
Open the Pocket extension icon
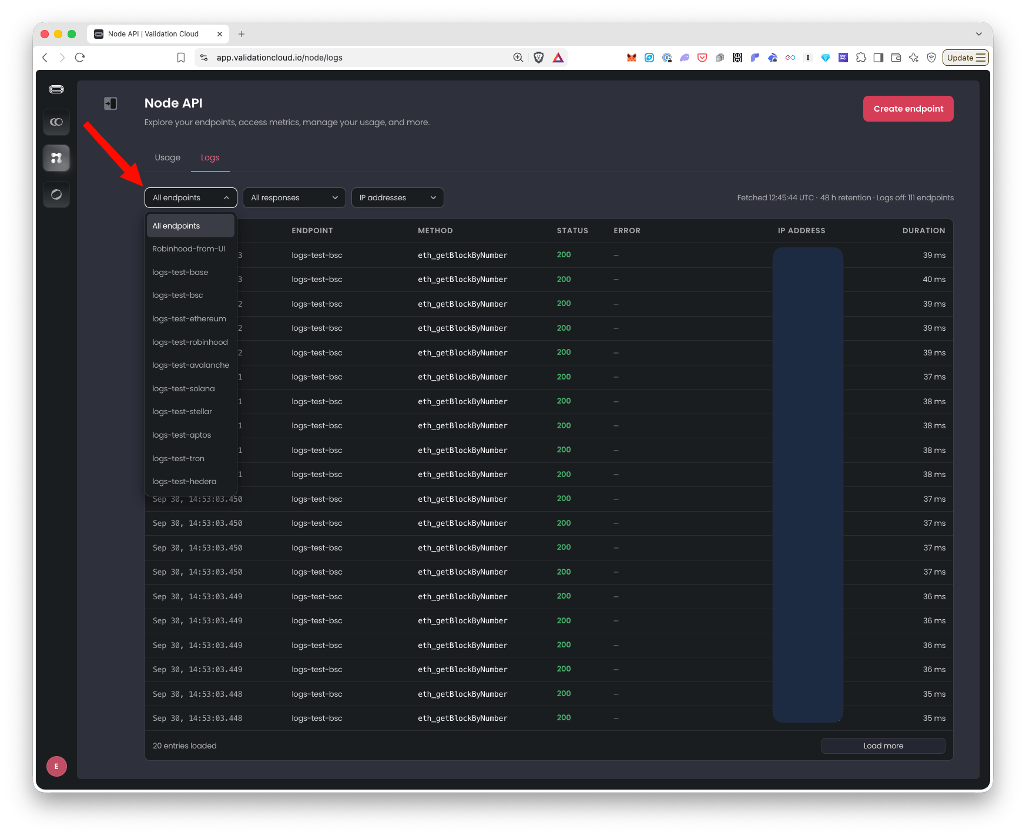[702, 58]
